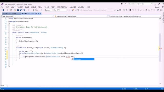Screen dimensions: 164x92
Task: Open the notifications flag icon
Action: click(x=121, y=4)
